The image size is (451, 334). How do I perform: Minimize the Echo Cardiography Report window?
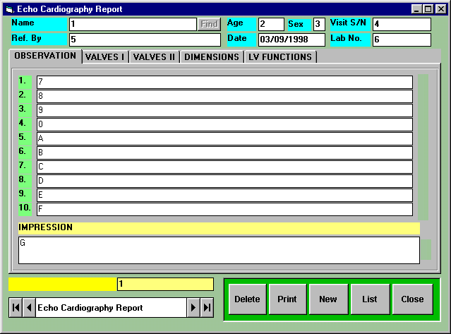coord(416,9)
